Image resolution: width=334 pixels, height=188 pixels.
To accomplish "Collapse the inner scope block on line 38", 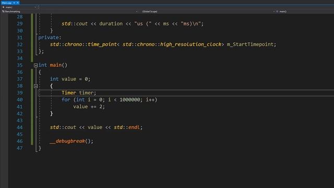I will coord(36,86).
